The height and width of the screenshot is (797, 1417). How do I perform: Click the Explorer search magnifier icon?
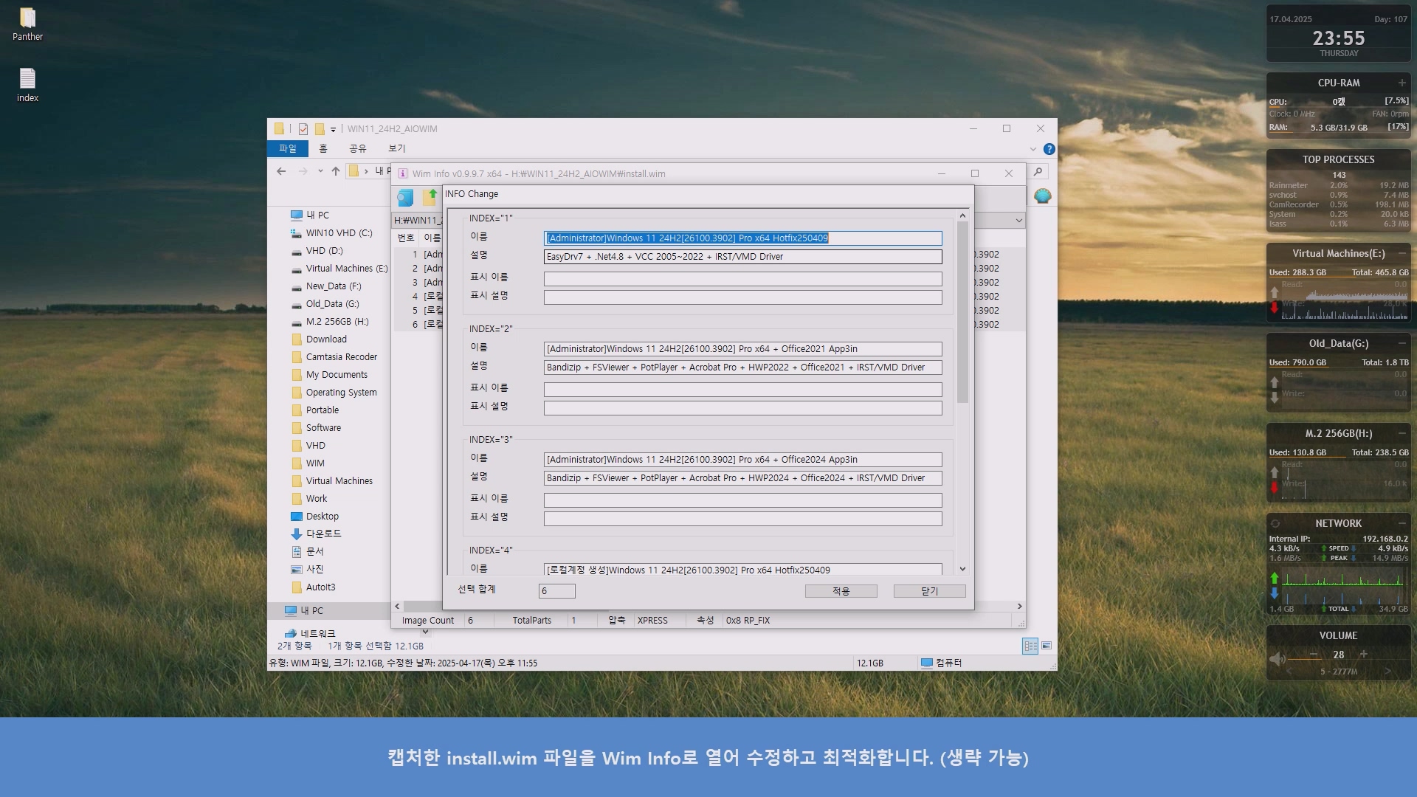pyautogui.click(x=1038, y=172)
